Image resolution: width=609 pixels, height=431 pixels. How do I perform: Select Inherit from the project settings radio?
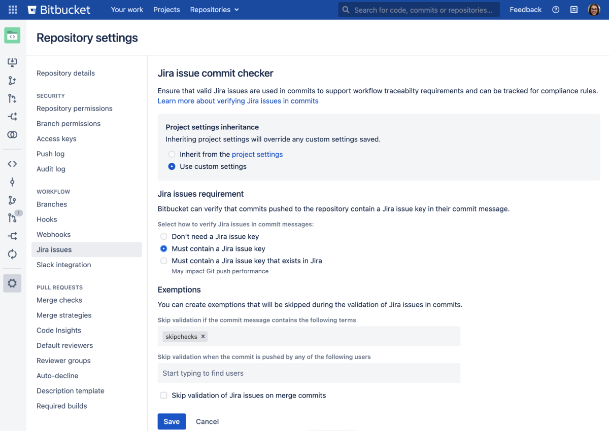coord(172,154)
